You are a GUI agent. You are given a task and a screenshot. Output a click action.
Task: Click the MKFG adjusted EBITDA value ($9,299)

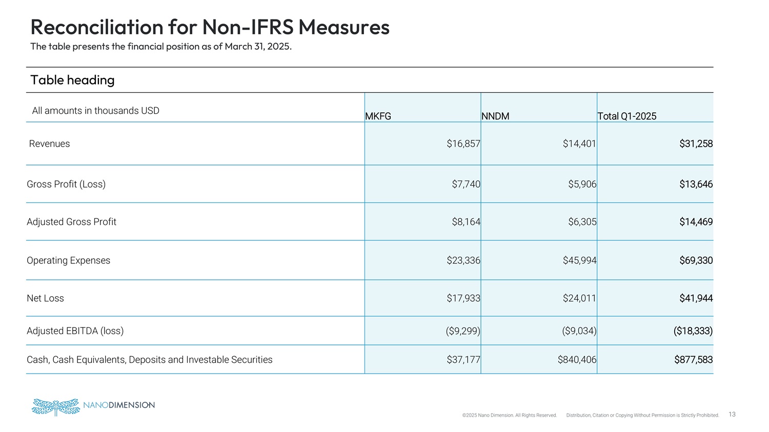coord(463,331)
